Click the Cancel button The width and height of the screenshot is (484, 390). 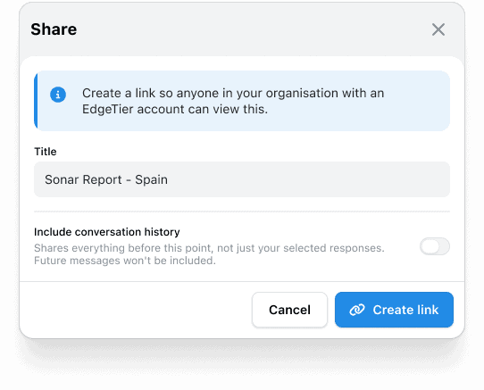tap(289, 310)
